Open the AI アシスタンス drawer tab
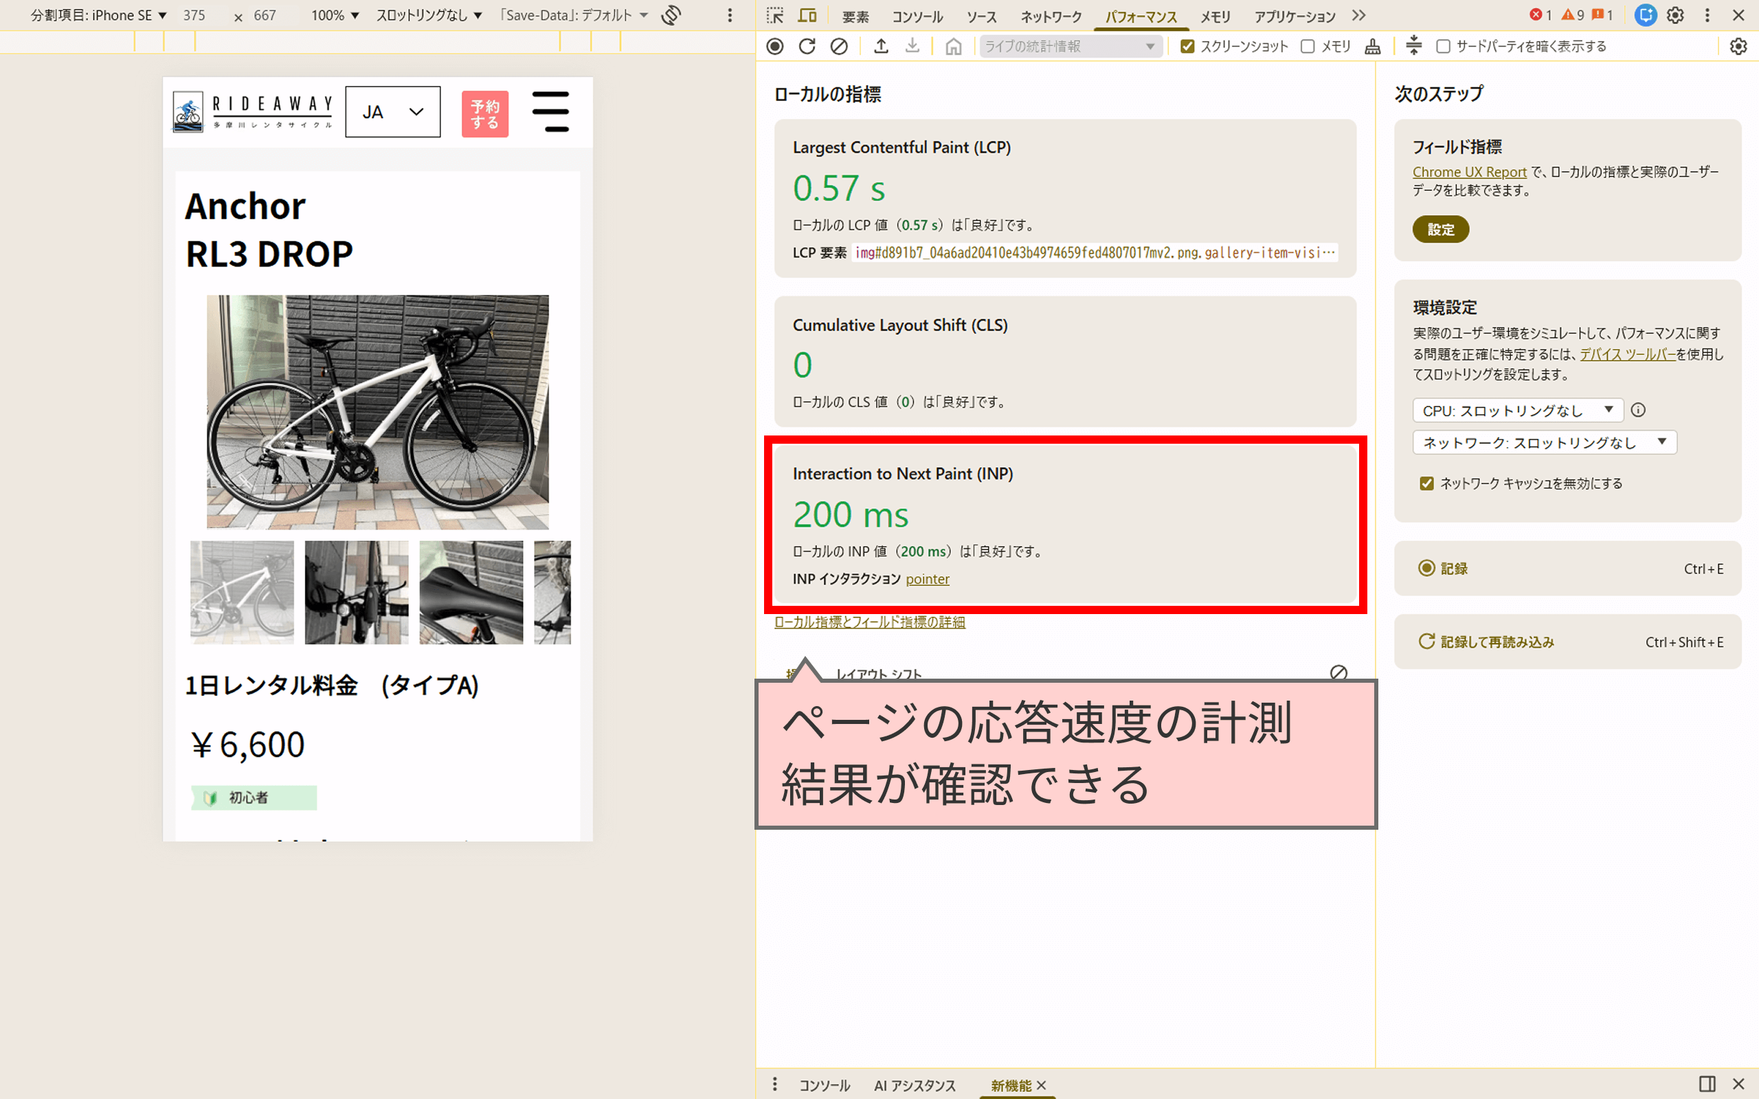Viewport: 1759px width, 1099px height. pyautogui.click(x=915, y=1085)
